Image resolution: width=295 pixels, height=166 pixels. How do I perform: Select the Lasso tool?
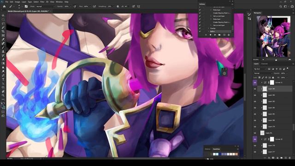click(x=3, y=24)
